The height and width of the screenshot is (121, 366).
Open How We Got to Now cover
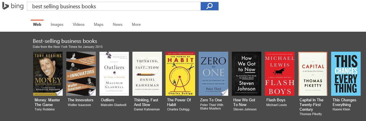247,73
